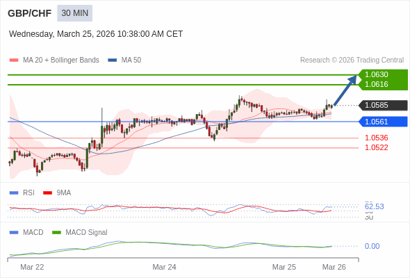Click the Research © 2026 Trading Central credit
Viewport: 410px width, 278px height.
pos(352,60)
